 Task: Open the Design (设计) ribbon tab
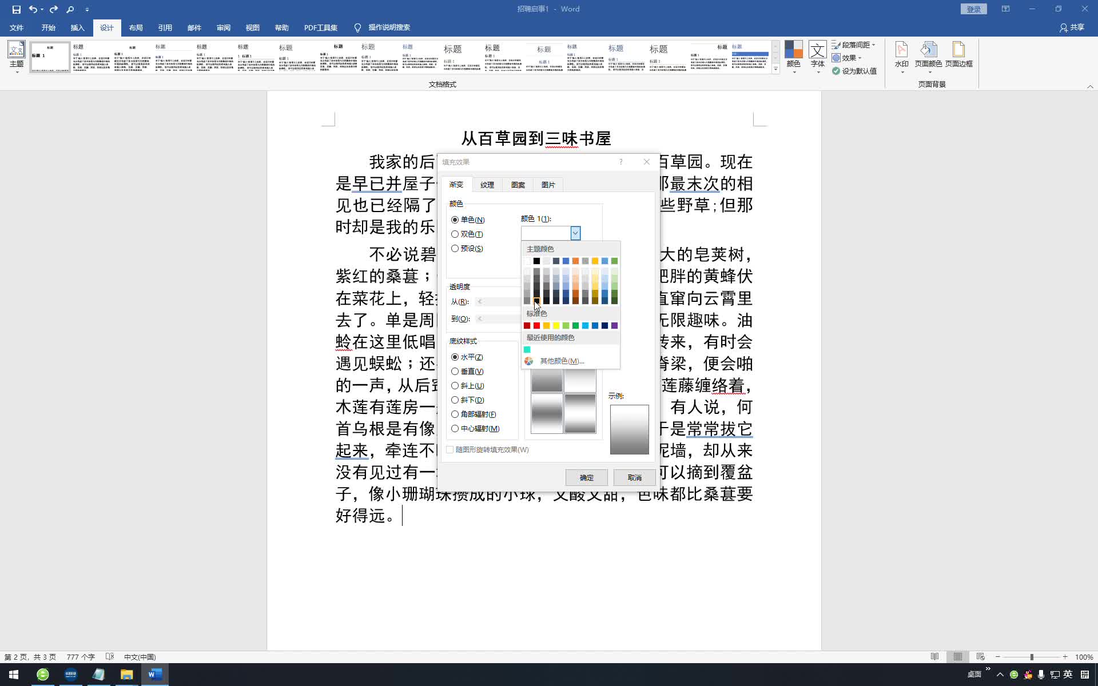pyautogui.click(x=107, y=27)
